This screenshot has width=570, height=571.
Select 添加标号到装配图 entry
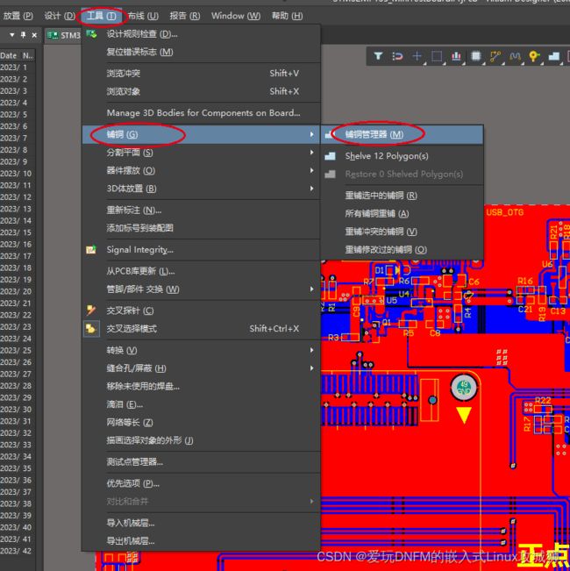click(202, 228)
